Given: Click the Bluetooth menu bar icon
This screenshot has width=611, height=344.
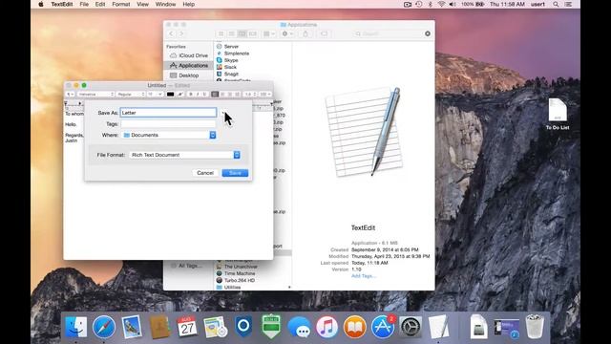Looking at the screenshot, I should coord(431,4).
